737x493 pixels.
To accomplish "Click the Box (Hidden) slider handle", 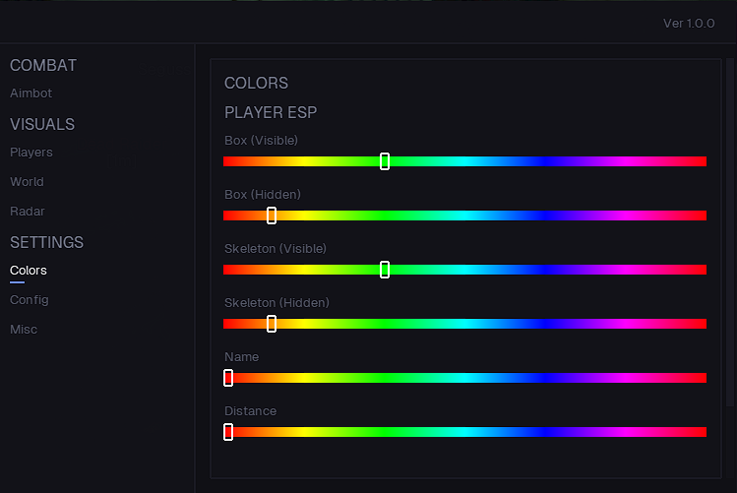I will pos(272,216).
